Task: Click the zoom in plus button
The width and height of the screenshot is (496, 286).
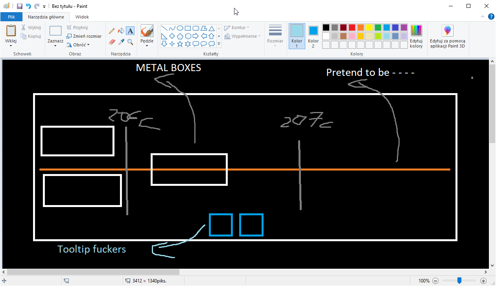Action: click(x=483, y=281)
